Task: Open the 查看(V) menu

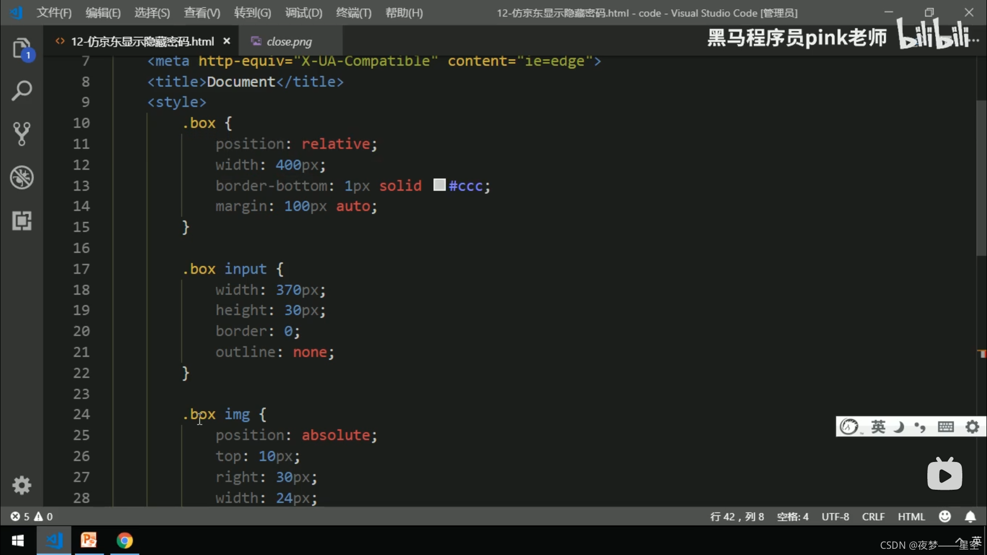Action: [x=202, y=13]
